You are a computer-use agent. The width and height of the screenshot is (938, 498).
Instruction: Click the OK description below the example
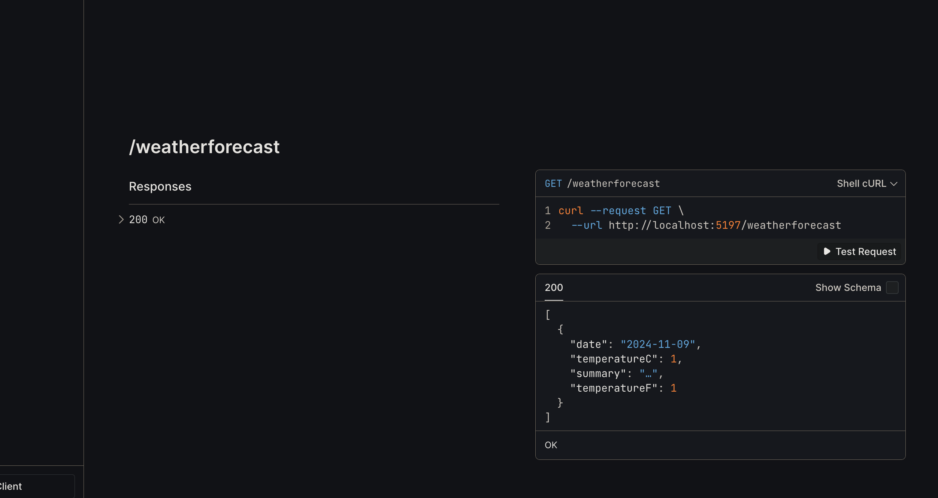click(x=551, y=445)
